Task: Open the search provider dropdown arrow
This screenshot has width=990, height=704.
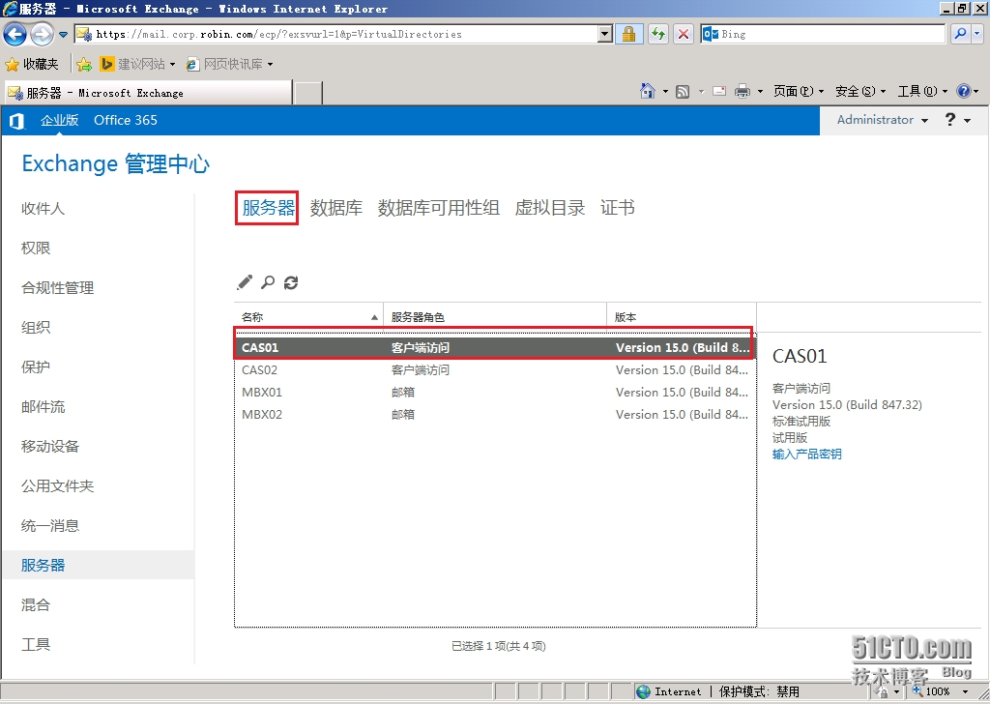Action: (976, 34)
